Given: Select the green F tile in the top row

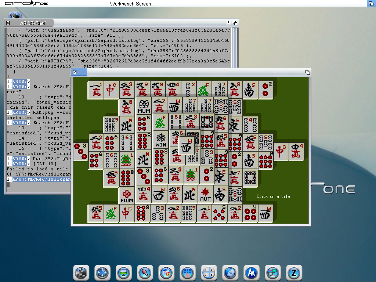Looking at the screenshot, I should tap(203, 90).
